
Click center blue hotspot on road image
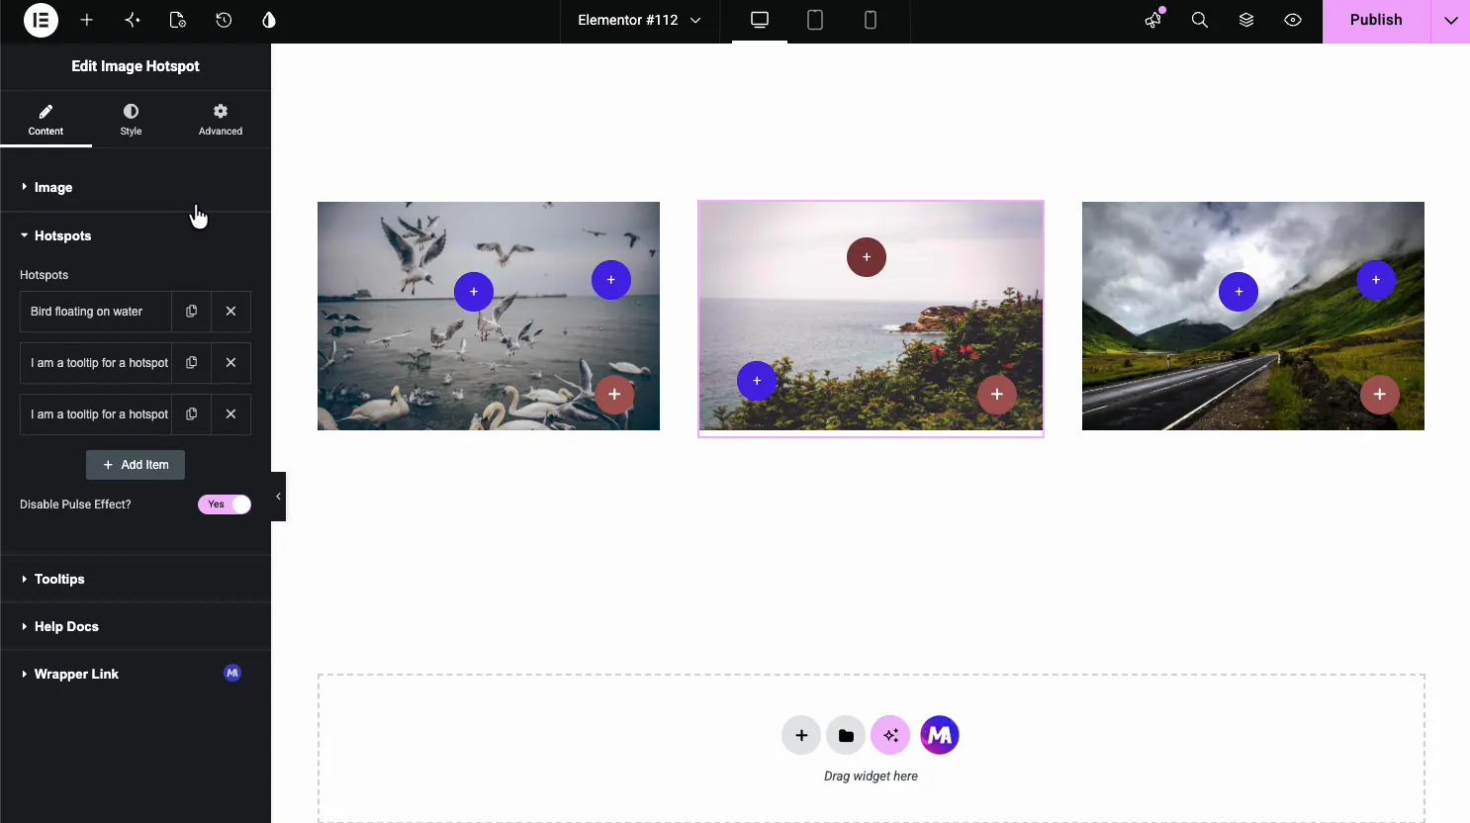pos(1239,292)
